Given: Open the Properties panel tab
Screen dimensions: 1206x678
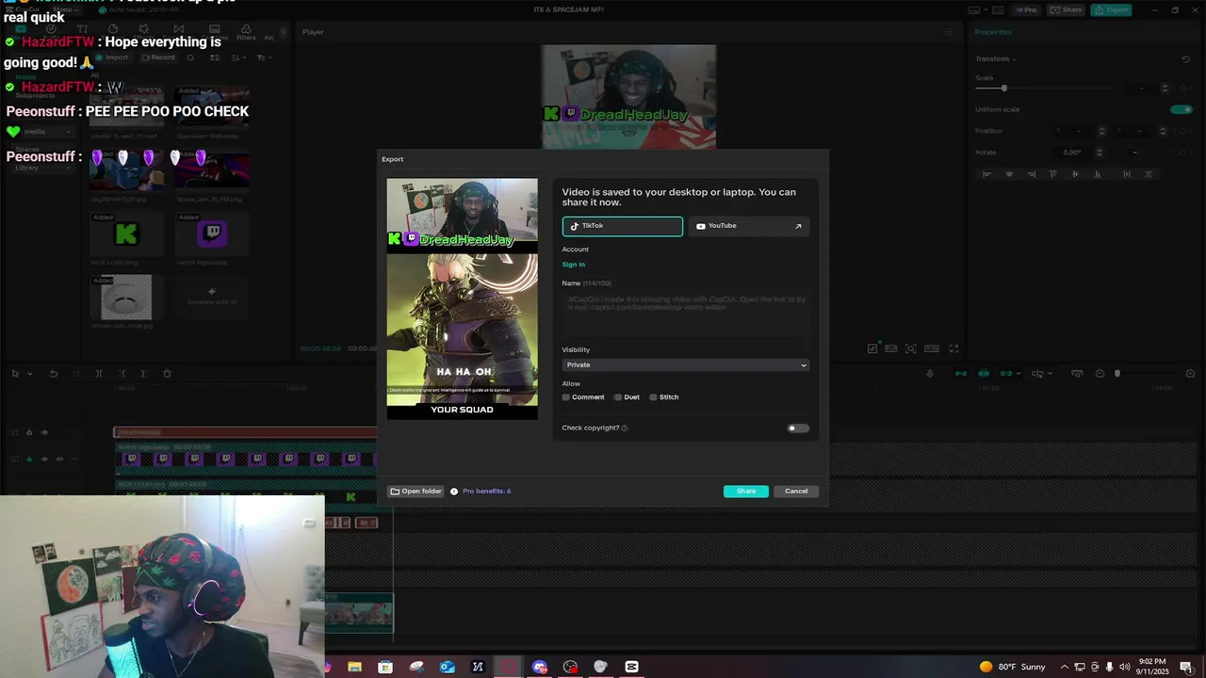Looking at the screenshot, I should [x=993, y=32].
